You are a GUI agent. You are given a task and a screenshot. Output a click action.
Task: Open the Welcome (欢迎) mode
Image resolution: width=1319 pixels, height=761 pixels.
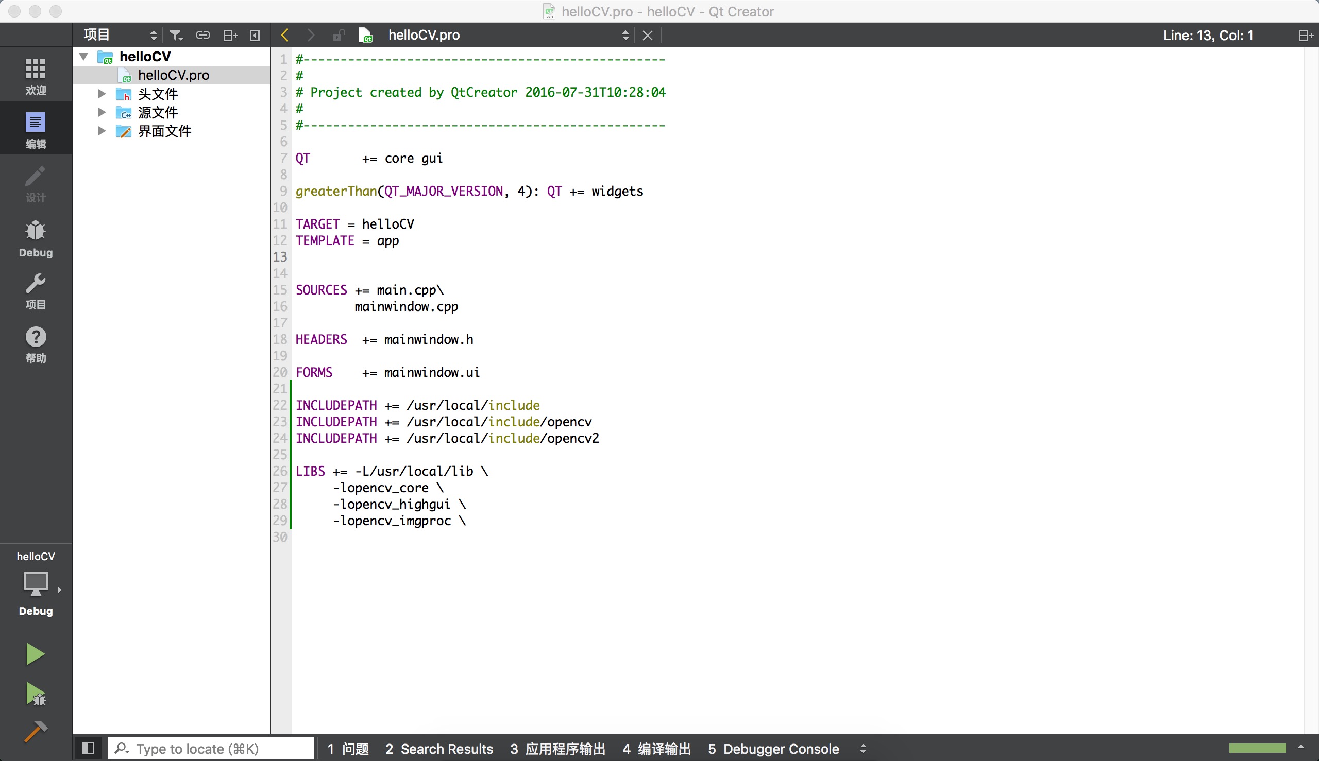coord(36,76)
